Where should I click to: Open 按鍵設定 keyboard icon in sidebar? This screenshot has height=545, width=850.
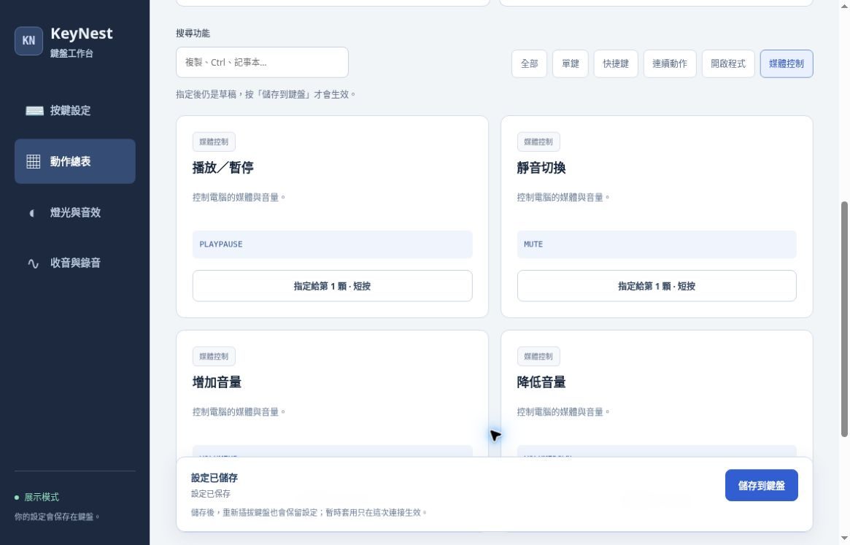coord(34,111)
